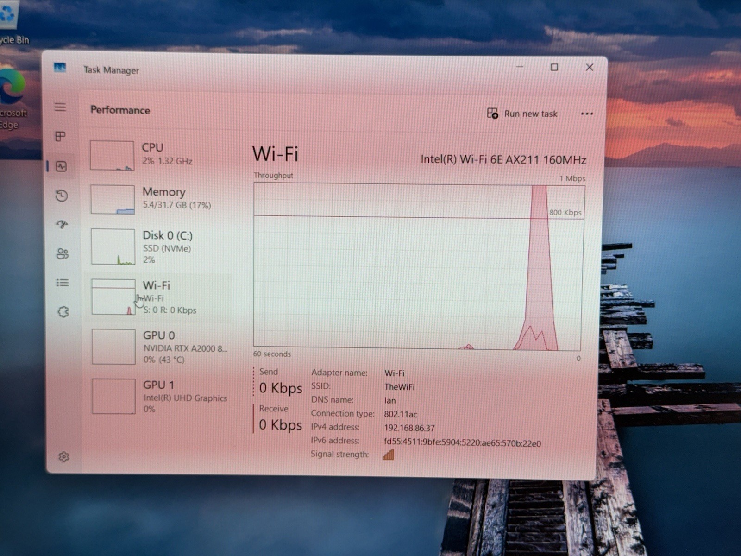Click the IPv6 address value
741x556 pixels.
462,443
